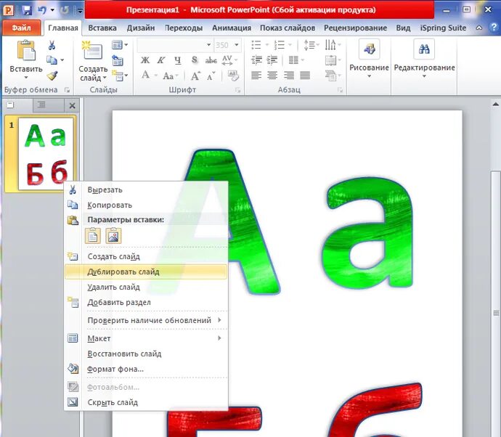This screenshot has width=501, height=437.
Task: Select Вырезать in context menu
Action: tap(146, 189)
